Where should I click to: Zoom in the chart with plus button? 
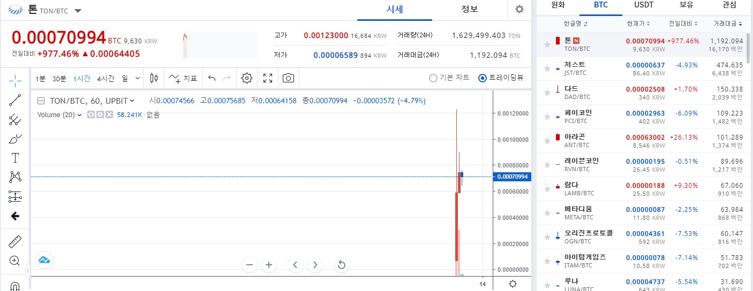click(269, 264)
